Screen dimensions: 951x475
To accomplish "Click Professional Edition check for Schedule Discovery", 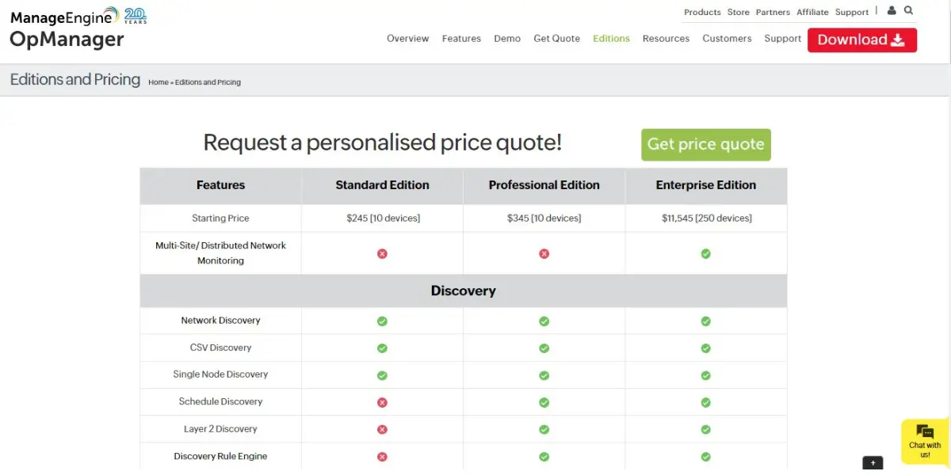I will click(544, 402).
